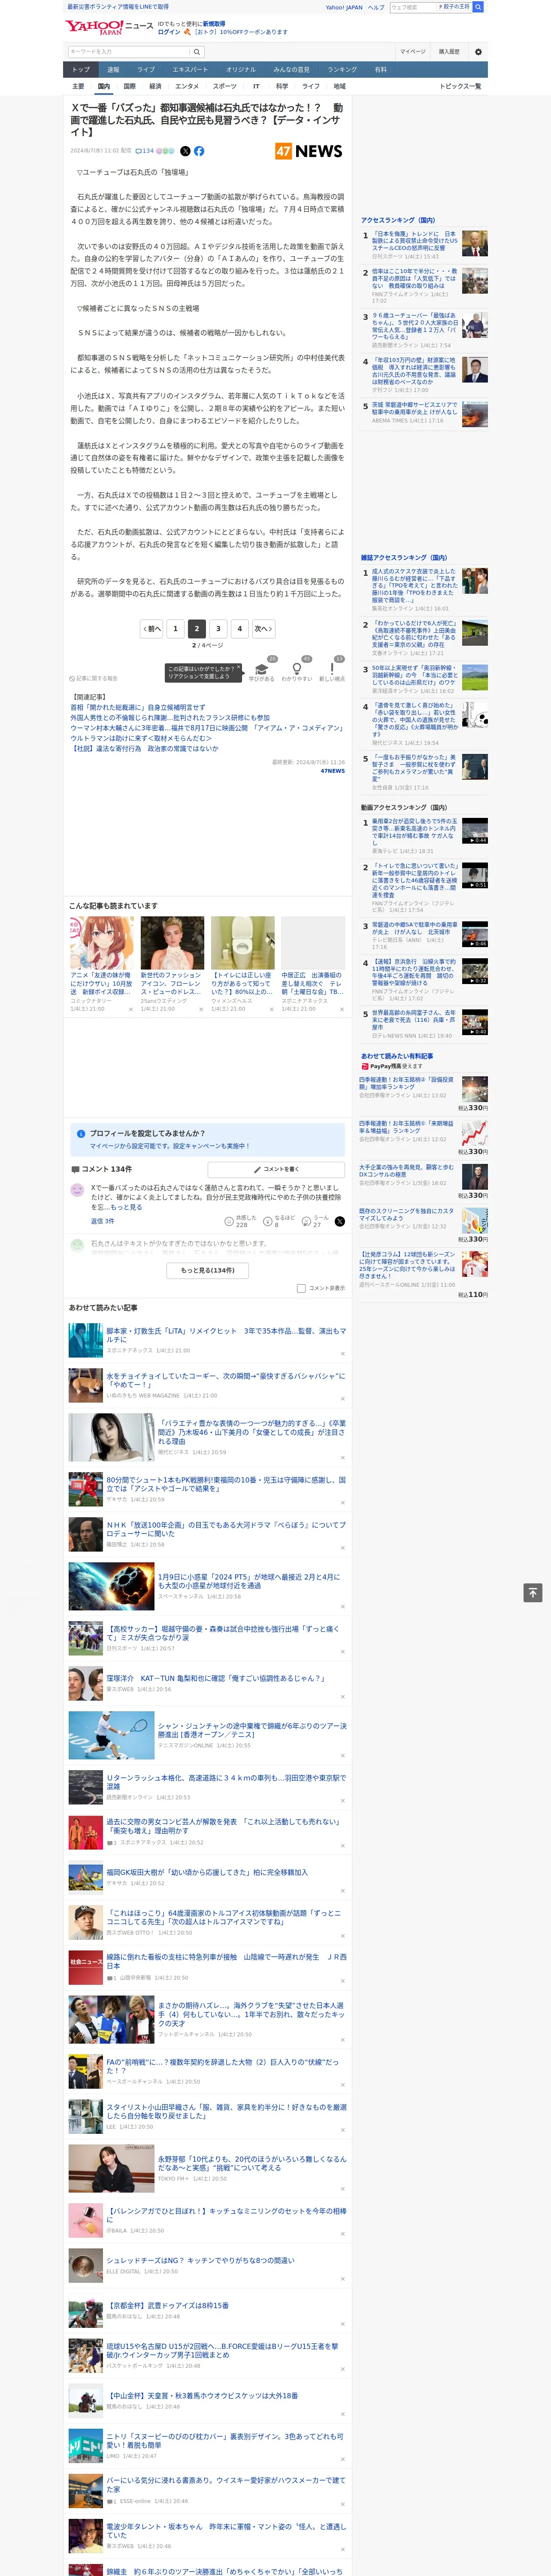Image resolution: width=551 pixels, height=2576 pixels.
Task: Click the search magnifier in the keyword box
Action: click(197, 52)
